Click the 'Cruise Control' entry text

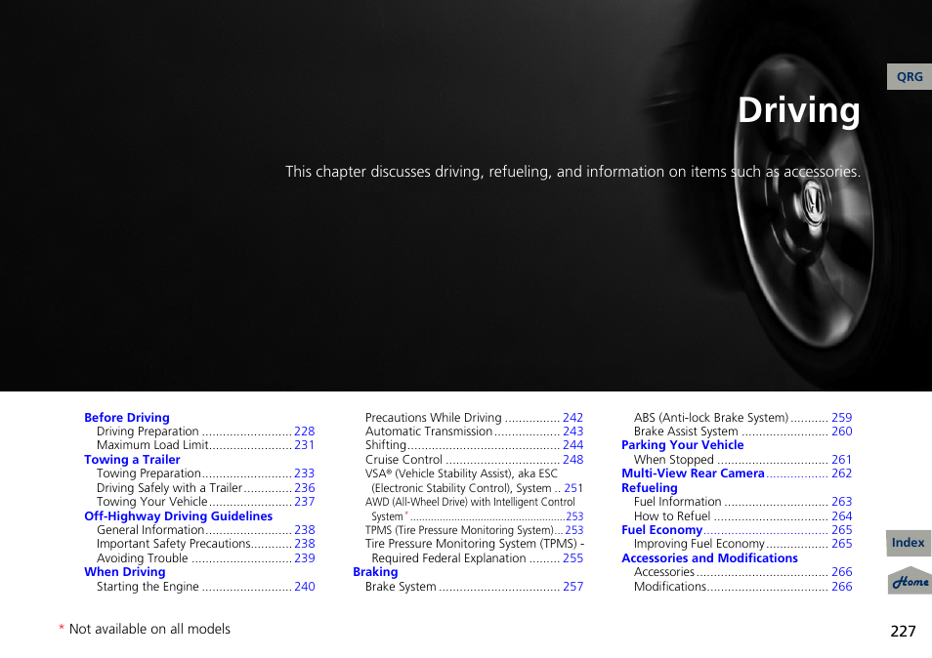[x=403, y=460]
